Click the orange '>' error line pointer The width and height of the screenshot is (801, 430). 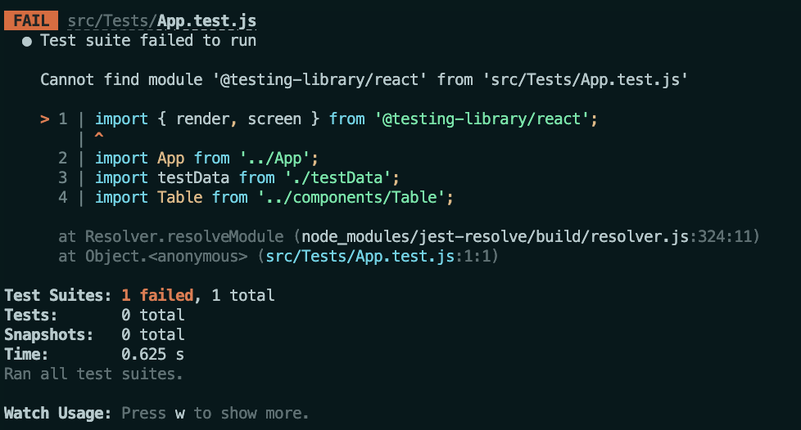(45, 119)
